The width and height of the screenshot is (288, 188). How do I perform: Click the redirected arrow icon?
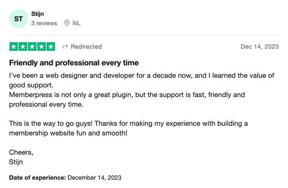65,47
